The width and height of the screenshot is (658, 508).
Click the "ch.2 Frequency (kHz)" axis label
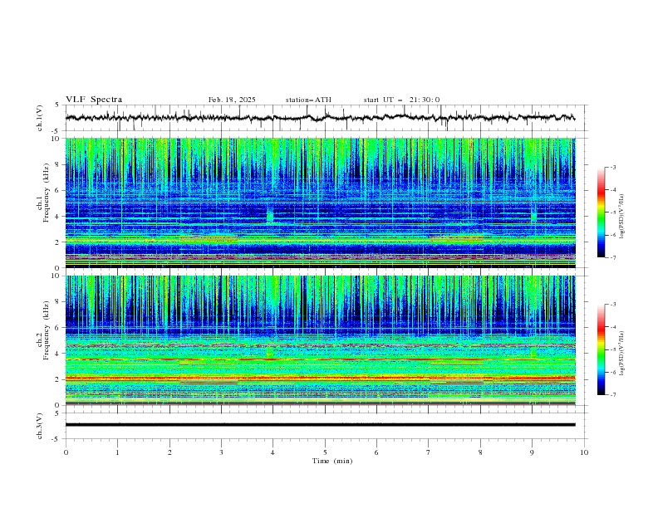click(x=43, y=330)
